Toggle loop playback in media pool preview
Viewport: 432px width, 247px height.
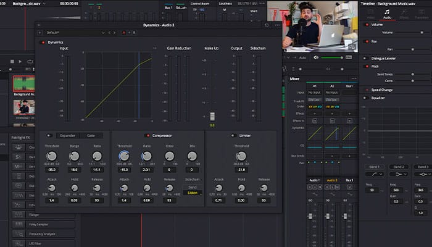pyautogui.click(x=30, y=62)
